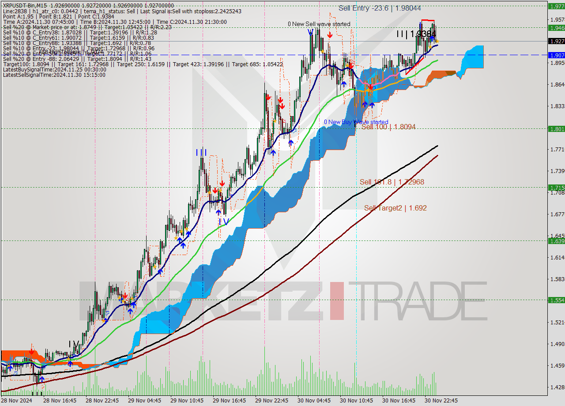Click the 29 Nov 04:45 time axis label

coord(144,401)
